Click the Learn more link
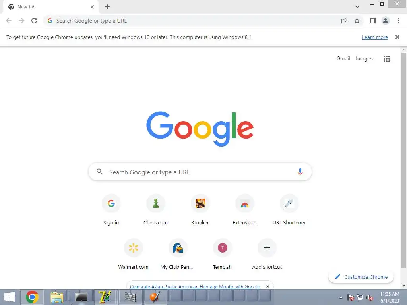The image size is (407, 305). point(375,37)
